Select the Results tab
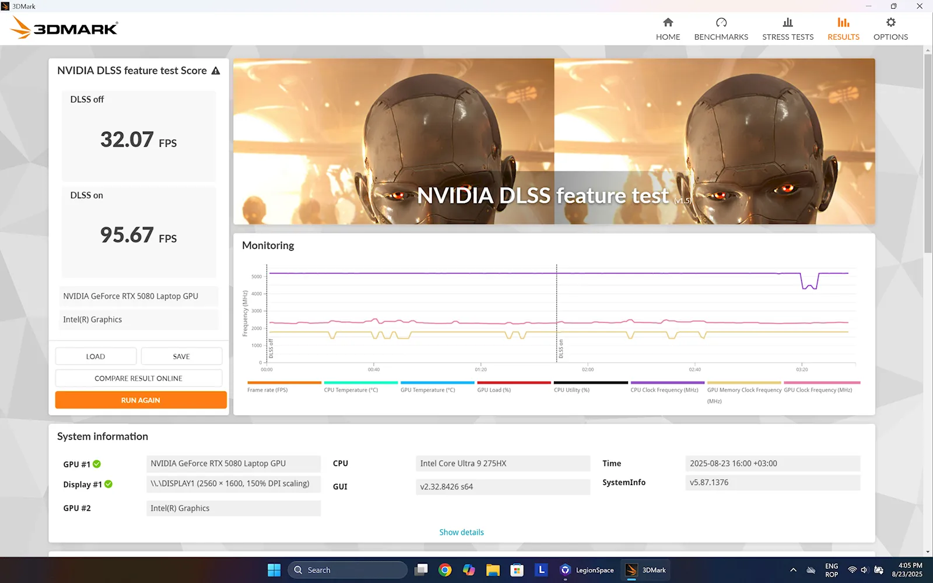 click(x=843, y=29)
